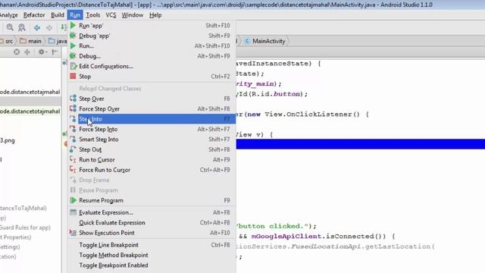
Task: Choose Debug... from the Run menu
Action: click(152, 56)
